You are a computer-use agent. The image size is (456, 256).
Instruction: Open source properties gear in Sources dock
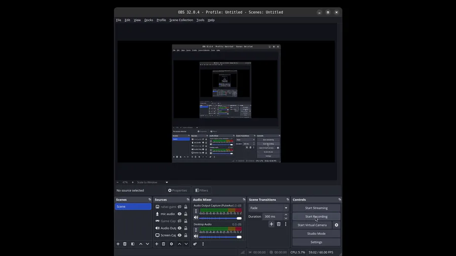172,244
